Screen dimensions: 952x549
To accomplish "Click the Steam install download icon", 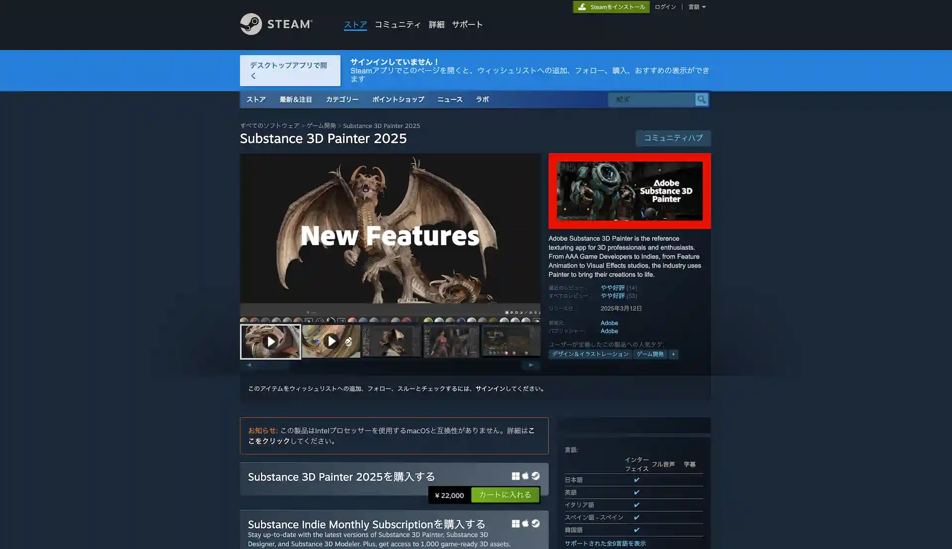I will pos(582,7).
